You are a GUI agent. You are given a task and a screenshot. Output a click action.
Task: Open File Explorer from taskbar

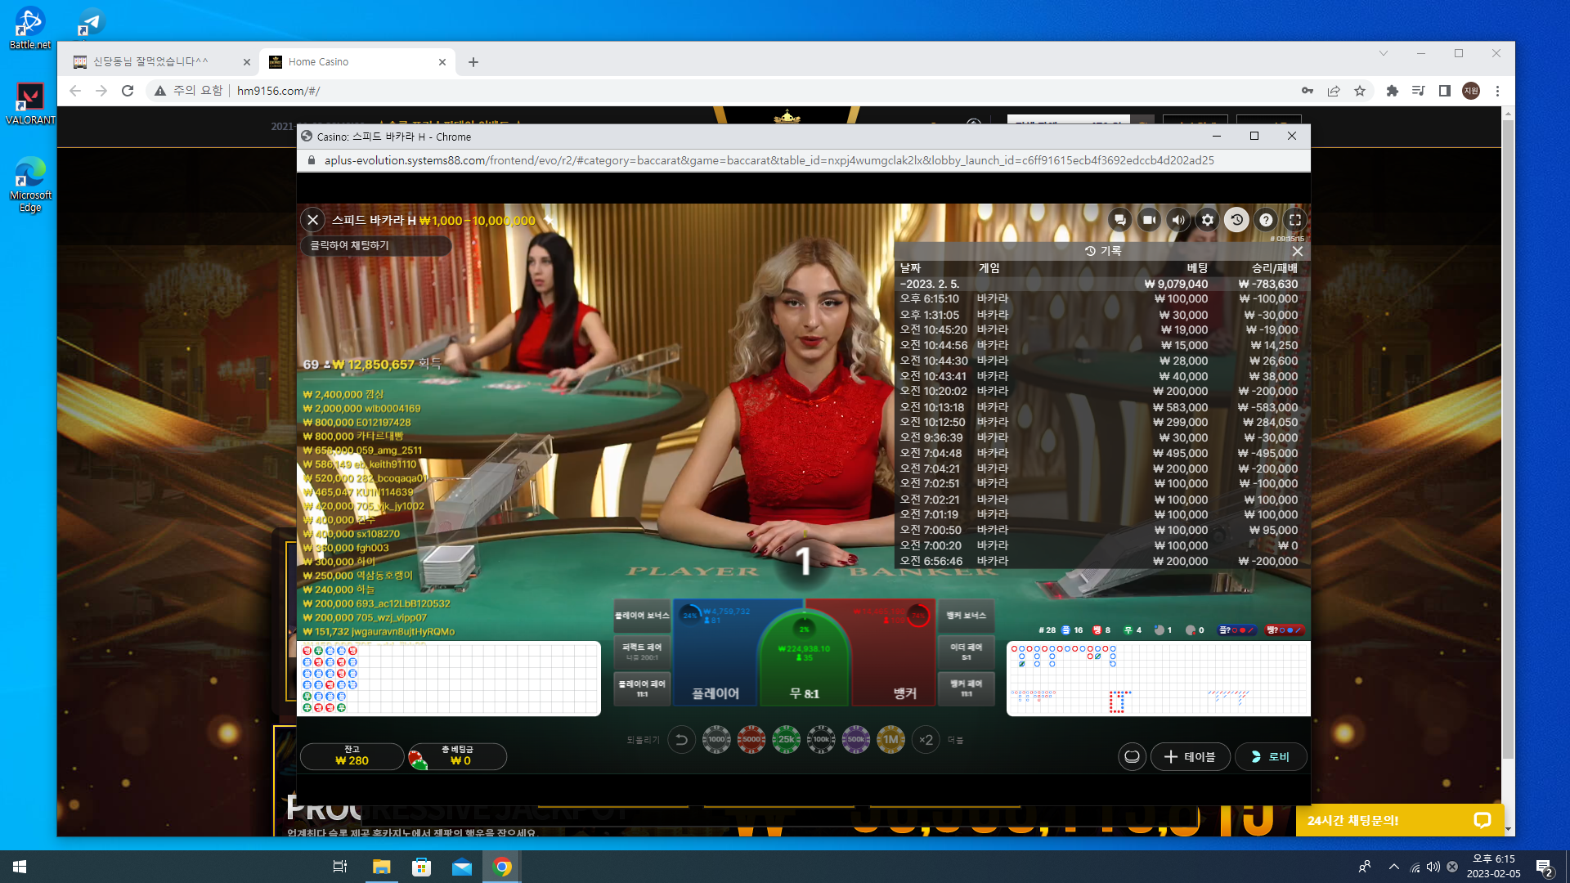coord(382,867)
